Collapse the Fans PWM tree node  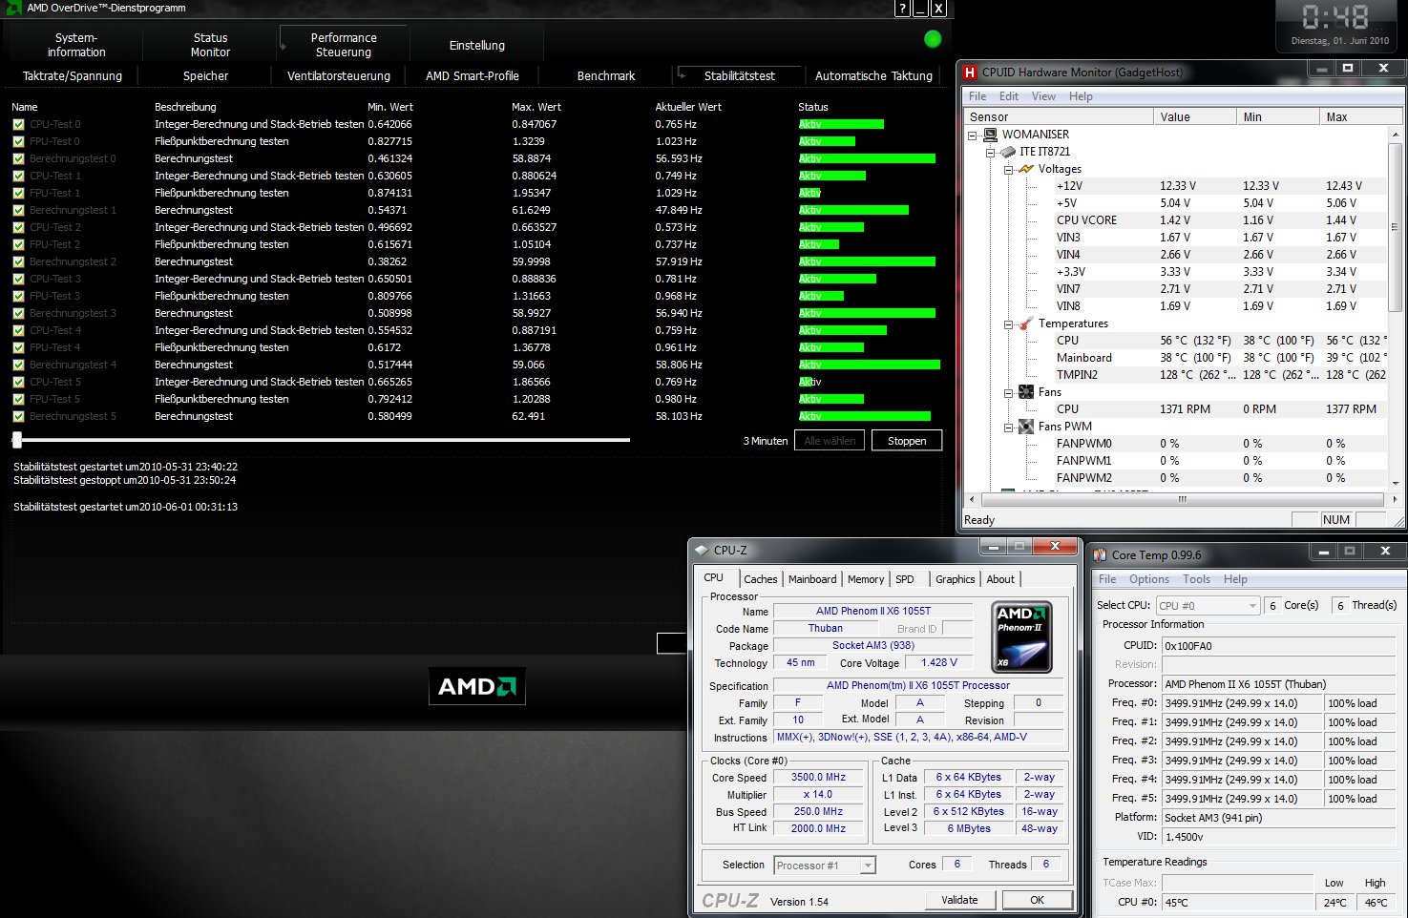coord(1008,427)
